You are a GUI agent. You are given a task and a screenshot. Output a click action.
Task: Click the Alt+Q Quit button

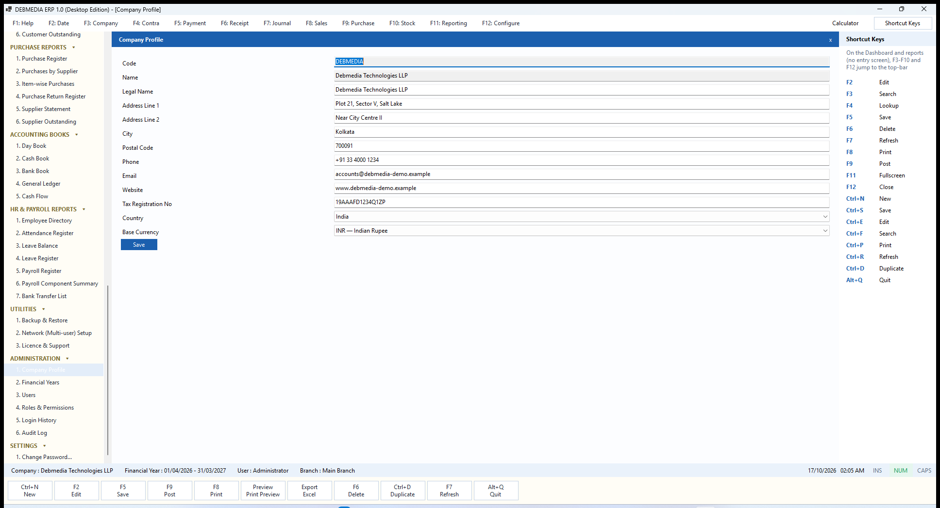coord(496,491)
